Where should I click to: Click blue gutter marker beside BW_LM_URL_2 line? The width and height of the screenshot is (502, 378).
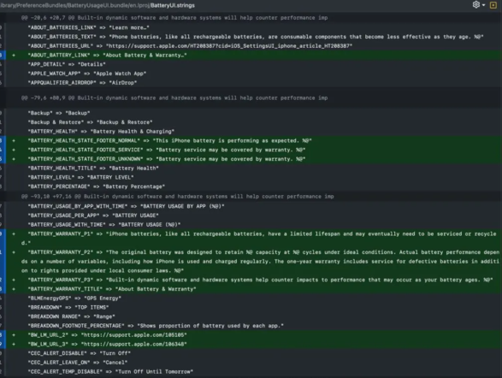tap(3, 334)
